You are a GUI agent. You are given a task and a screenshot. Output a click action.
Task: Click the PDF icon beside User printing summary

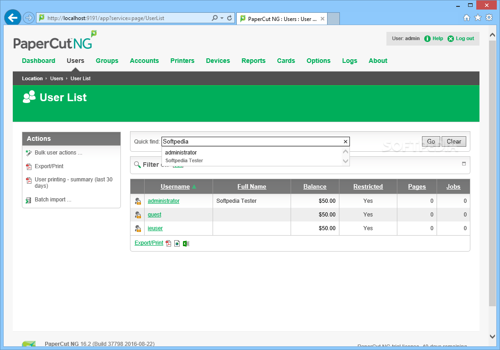[29, 180]
